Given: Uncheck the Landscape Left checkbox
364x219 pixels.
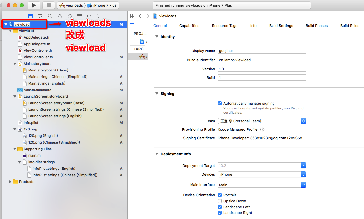Looking at the screenshot, I should click(x=220, y=207).
